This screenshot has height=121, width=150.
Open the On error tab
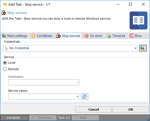click(93, 36)
